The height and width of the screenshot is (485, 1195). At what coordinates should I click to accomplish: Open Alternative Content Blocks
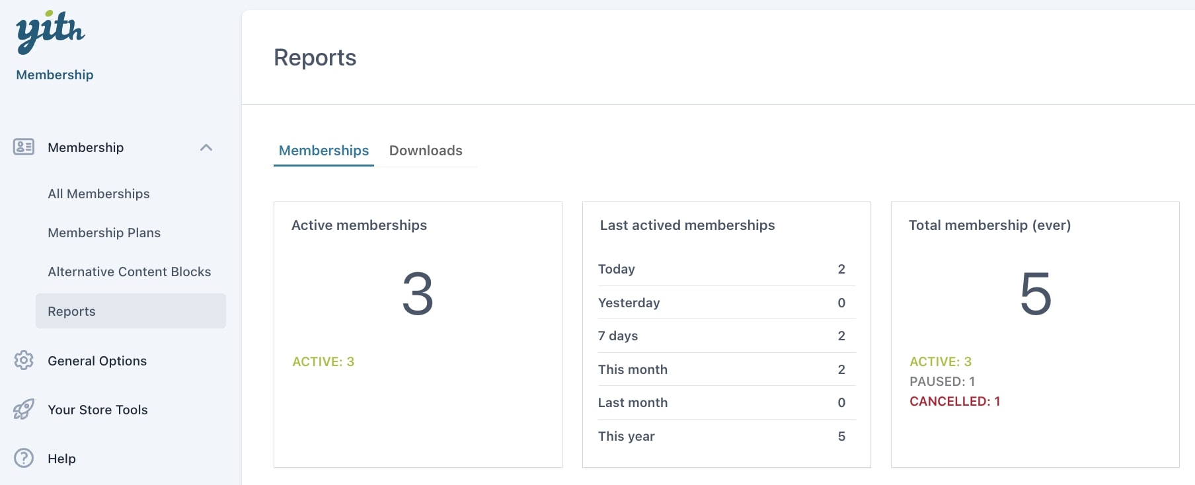point(129,272)
